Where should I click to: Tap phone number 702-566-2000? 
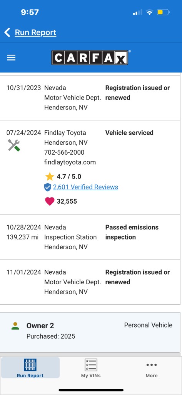tap(64, 152)
